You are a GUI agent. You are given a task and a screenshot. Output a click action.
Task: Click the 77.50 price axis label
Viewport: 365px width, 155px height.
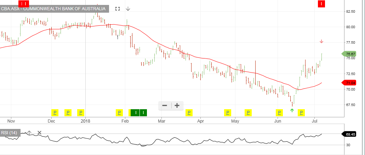(350, 43)
